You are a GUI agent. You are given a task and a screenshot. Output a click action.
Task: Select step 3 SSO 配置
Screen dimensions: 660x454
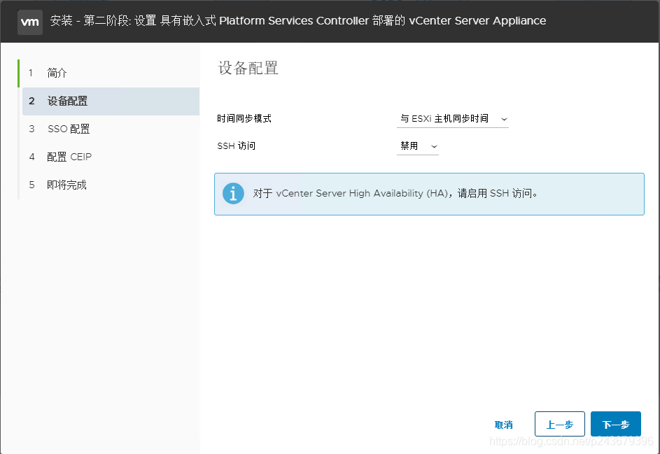[x=111, y=129]
